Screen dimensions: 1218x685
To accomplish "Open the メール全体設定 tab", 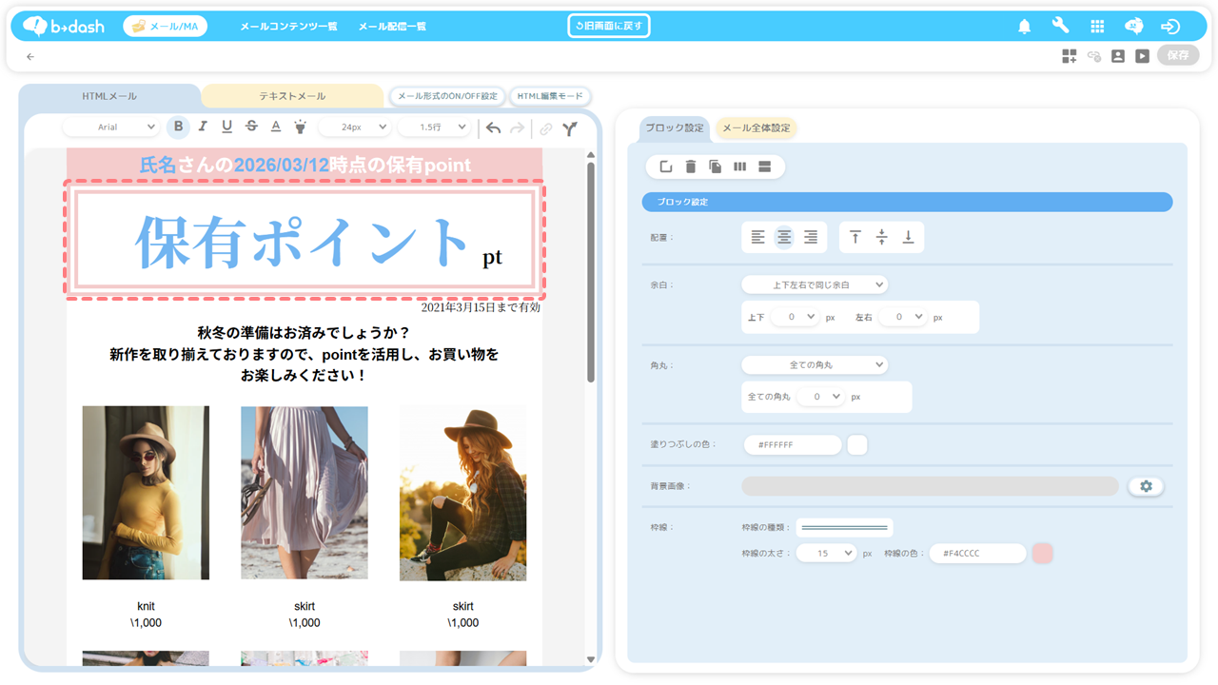I will point(756,128).
